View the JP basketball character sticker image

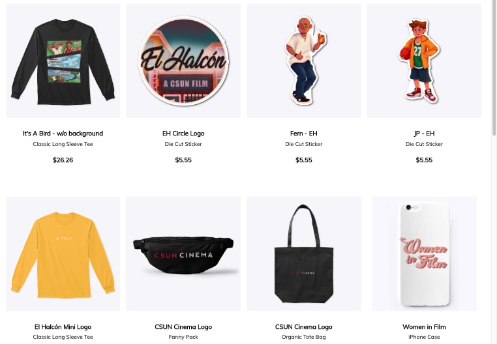pos(424,61)
